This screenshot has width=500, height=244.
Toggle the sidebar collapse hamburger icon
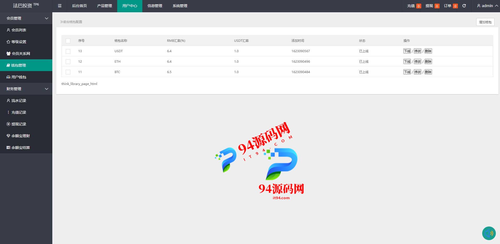60,6
